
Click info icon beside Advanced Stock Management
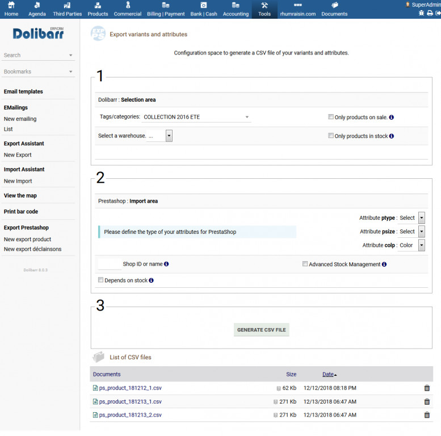pos(384,264)
